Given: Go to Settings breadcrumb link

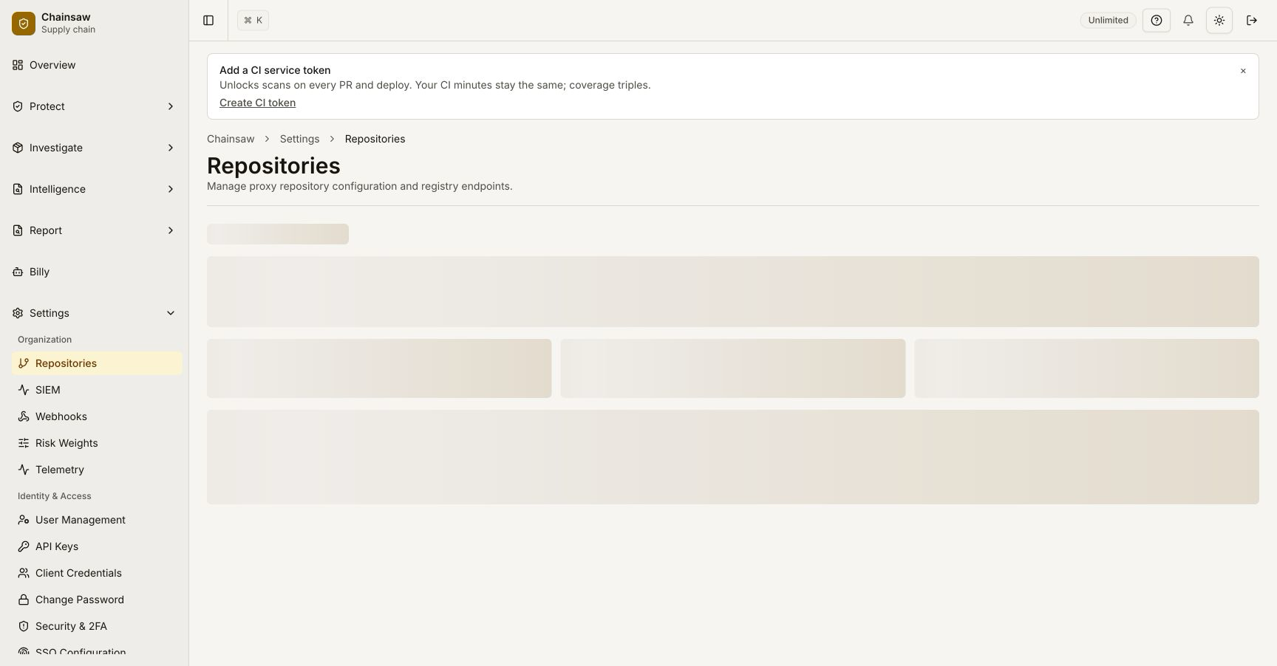Looking at the screenshot, I should tap(299, 139).
